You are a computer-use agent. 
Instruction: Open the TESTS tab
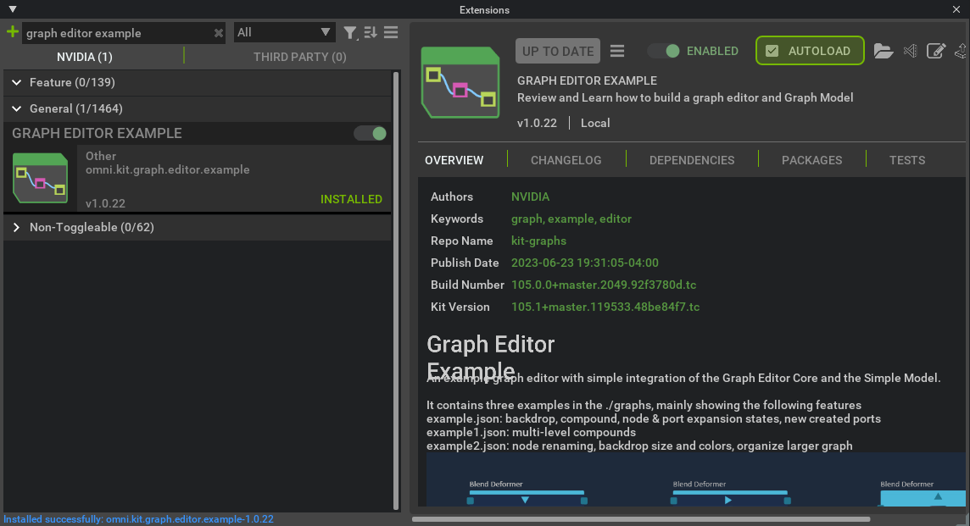(x=907, y=160)
